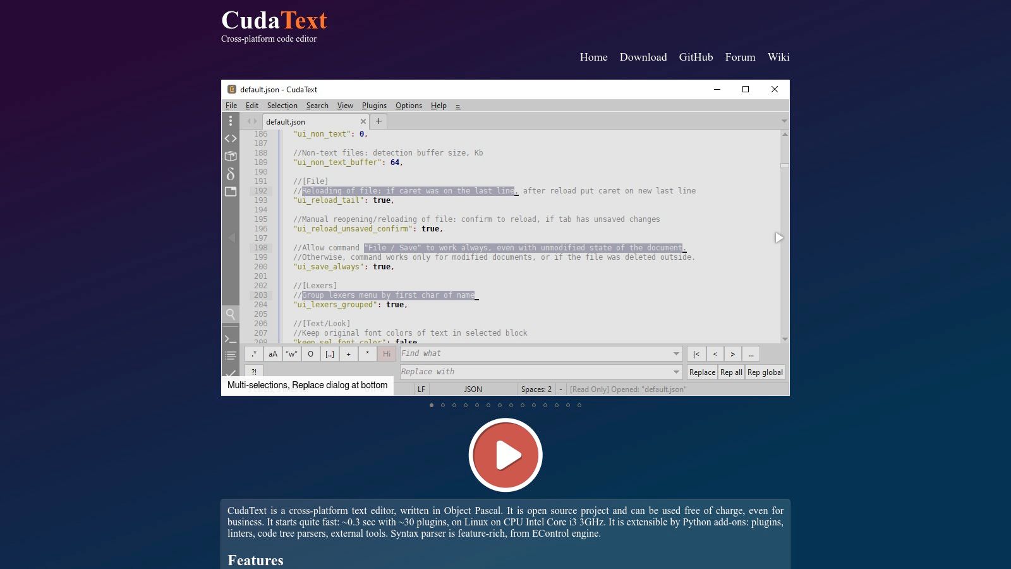Open tab list dropdown arrow at right

coord(784,121)
